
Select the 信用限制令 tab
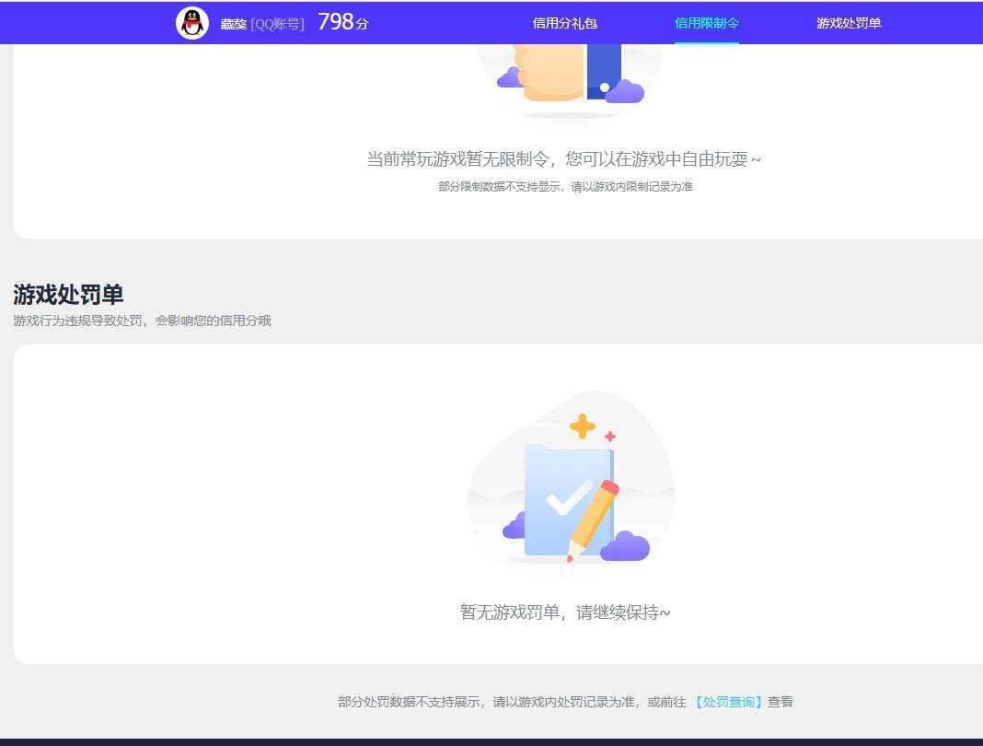pos(707,23)
